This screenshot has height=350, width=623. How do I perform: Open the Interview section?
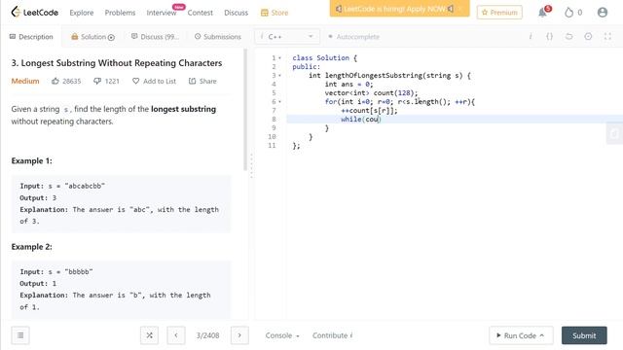pyautogui.click(x=162, y=13)
